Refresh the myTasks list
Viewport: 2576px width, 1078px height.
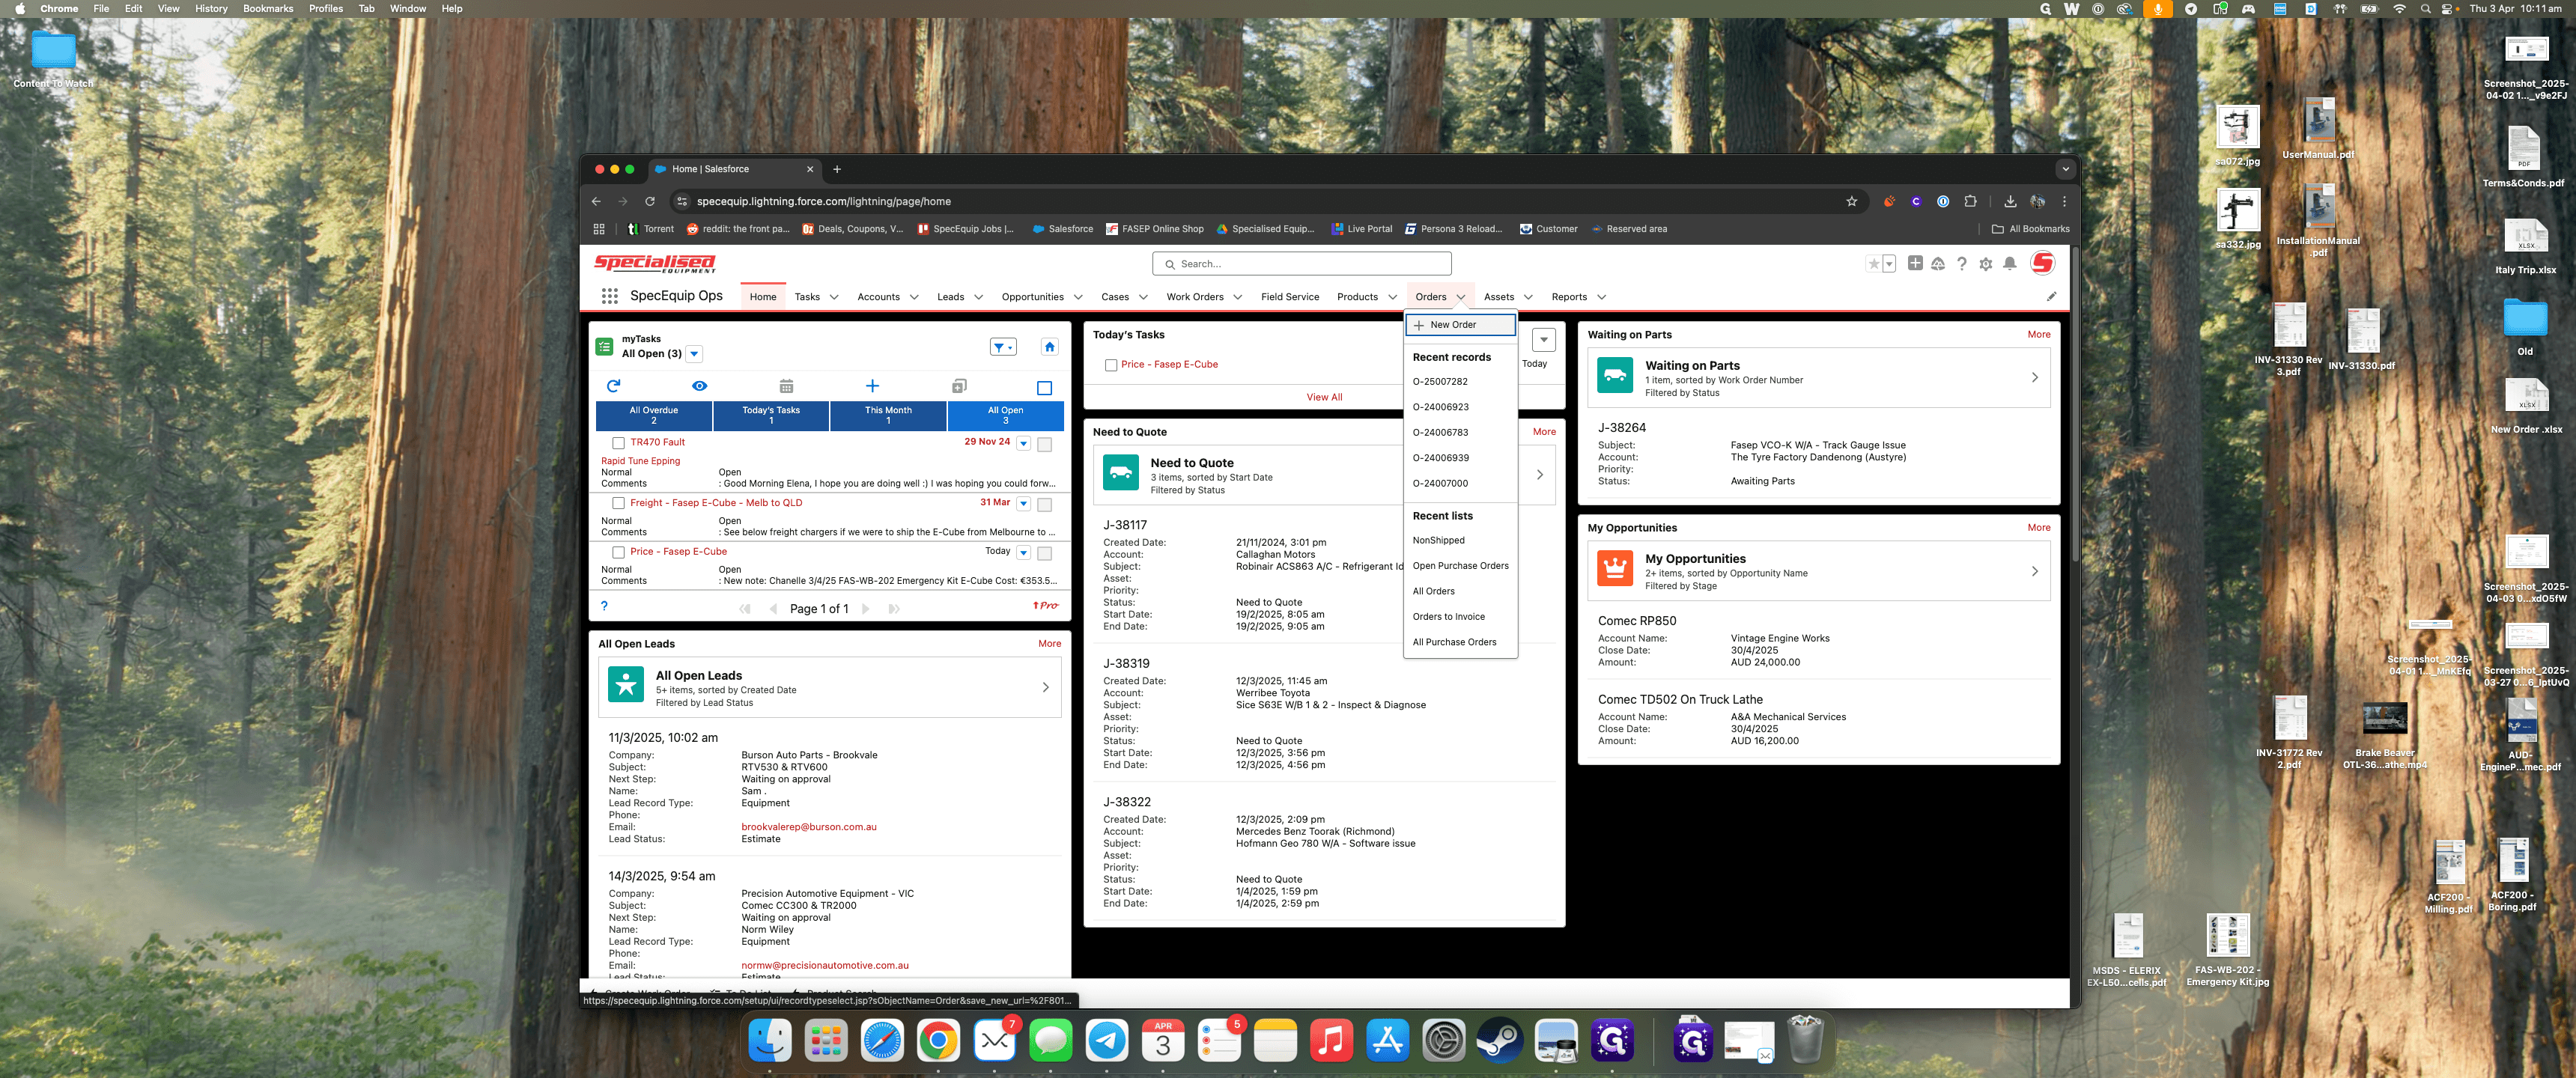(x=614, y=386)
